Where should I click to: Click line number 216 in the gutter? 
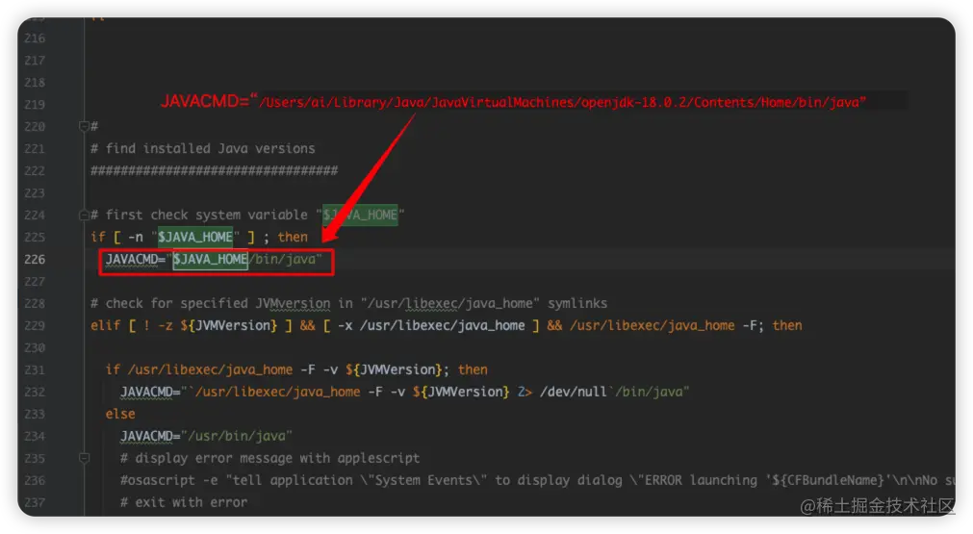35,38
